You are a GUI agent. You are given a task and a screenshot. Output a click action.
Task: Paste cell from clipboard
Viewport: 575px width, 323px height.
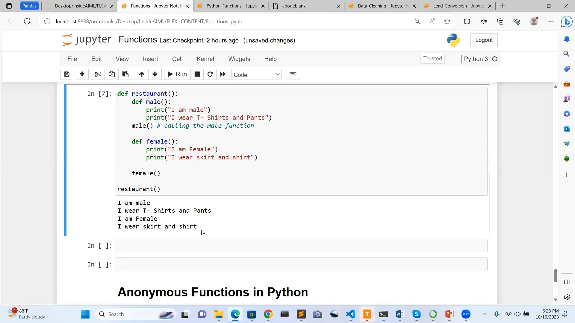tap(125, 74)
